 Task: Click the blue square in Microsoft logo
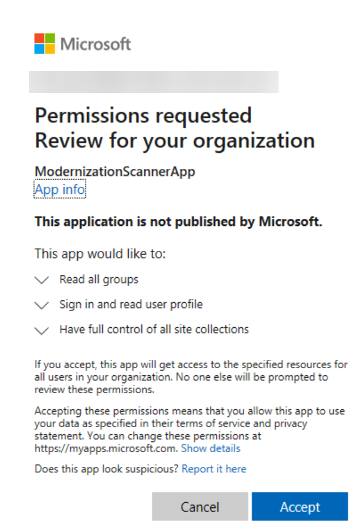click(38, 49)
